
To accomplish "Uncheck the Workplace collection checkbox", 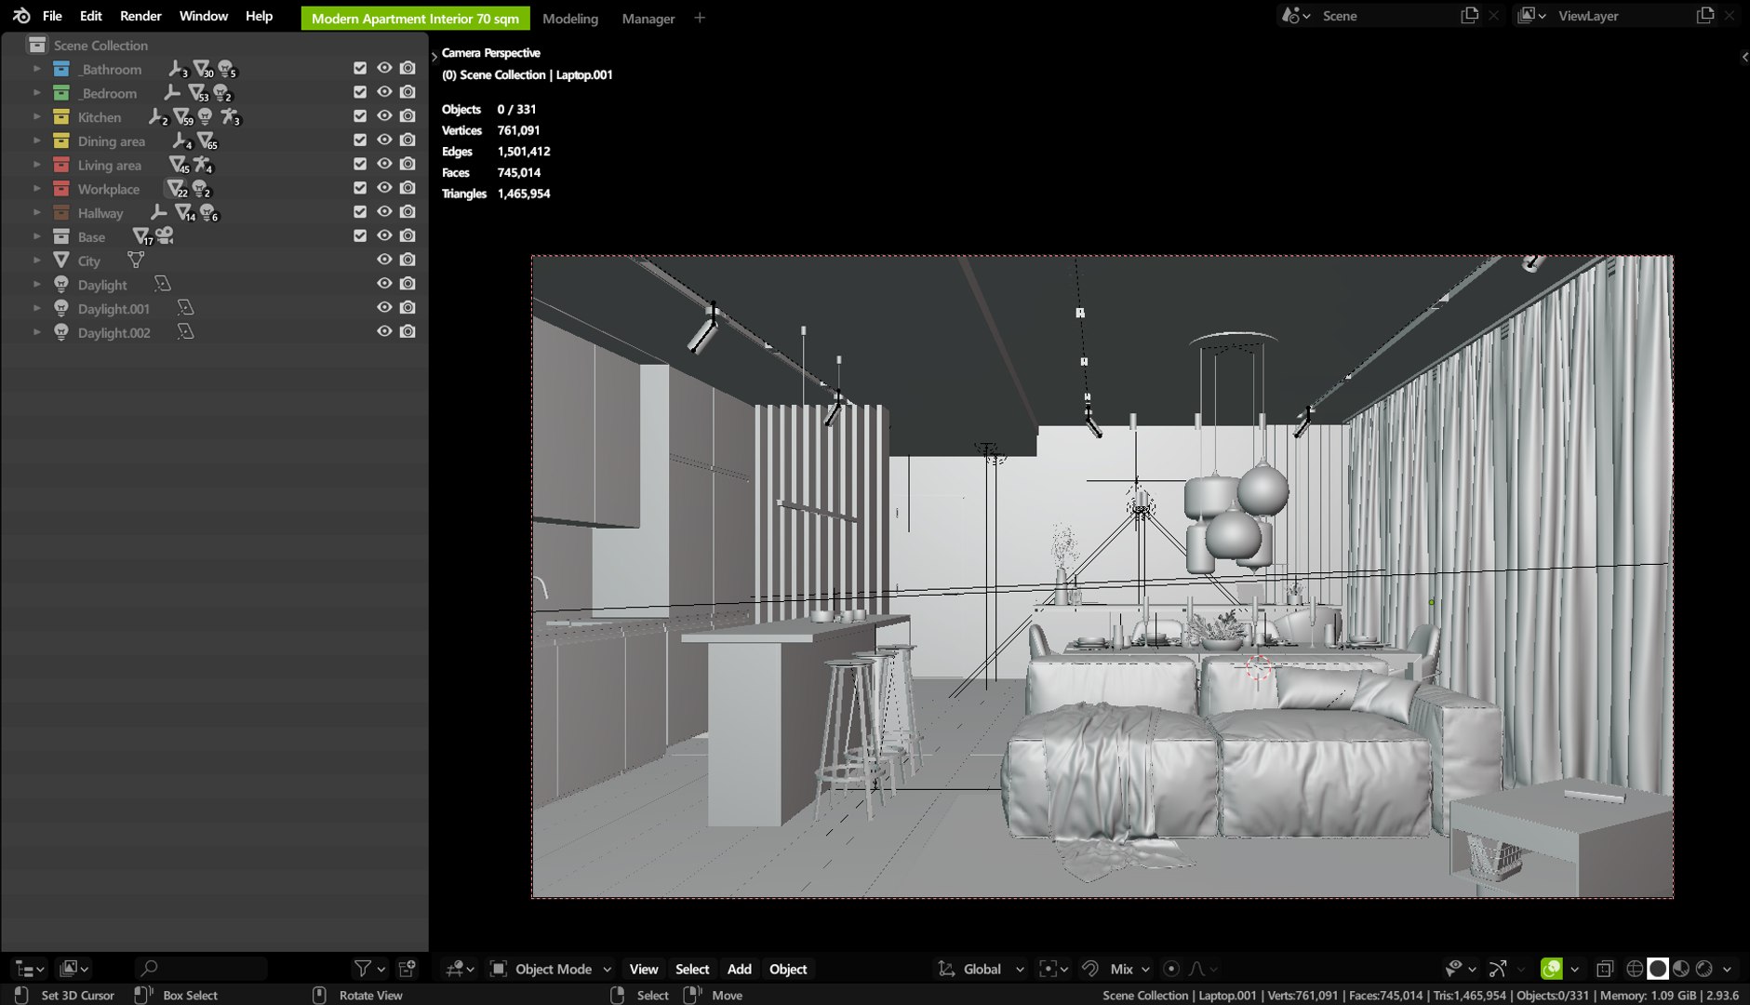I will coord(360,188).
